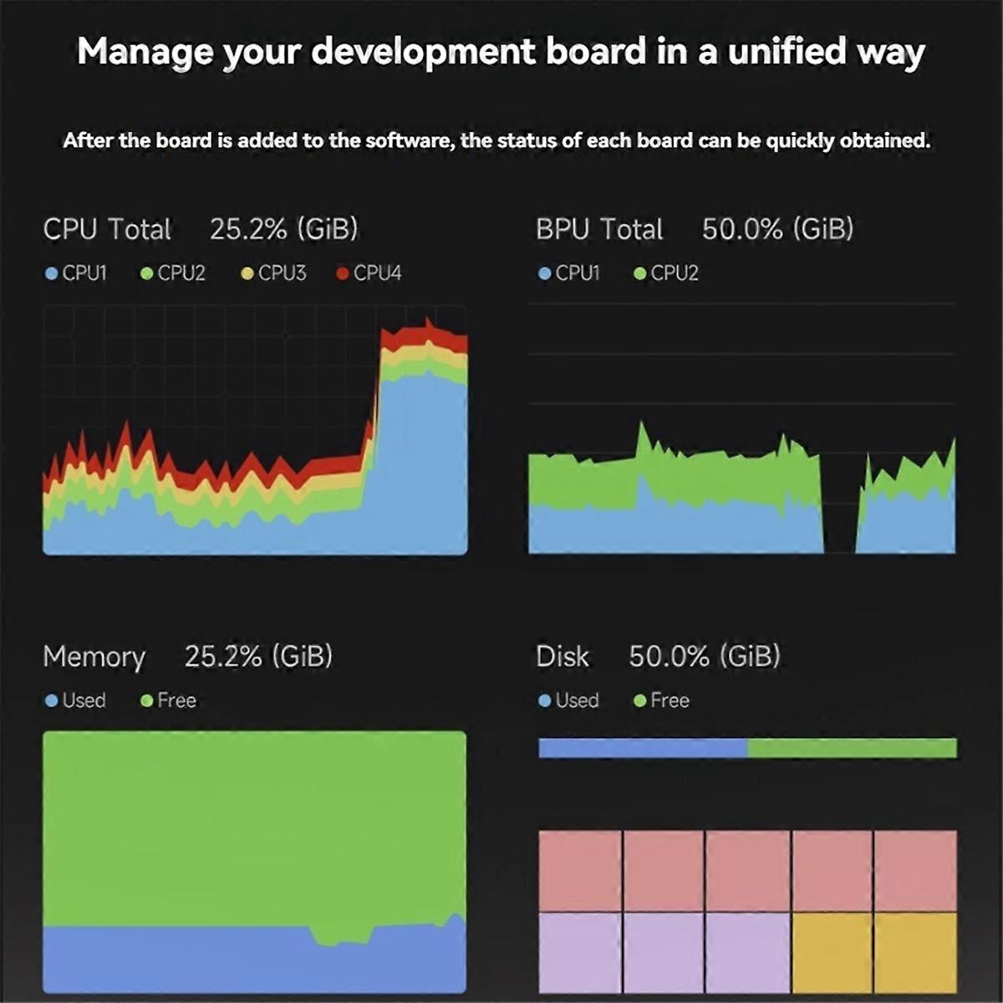Click the red CPU4 legend dot
This screenshot has width=1003, height=1003.
(x=342, y=273)
